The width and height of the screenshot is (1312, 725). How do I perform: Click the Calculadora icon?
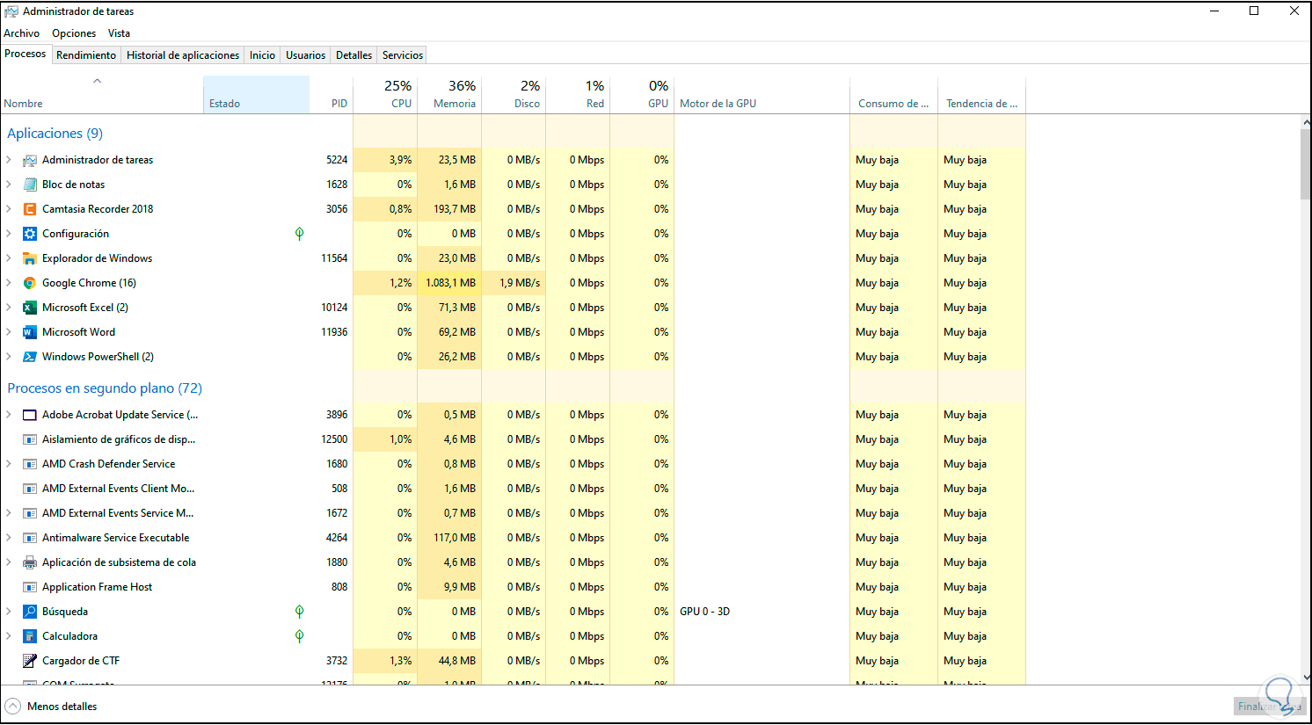(x=30, y=636)
